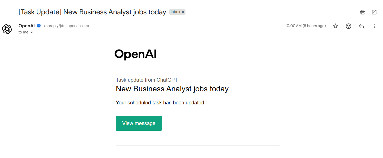Open the email in a new window
This screenshot has width=383, height=158.
tap(374, 12)
